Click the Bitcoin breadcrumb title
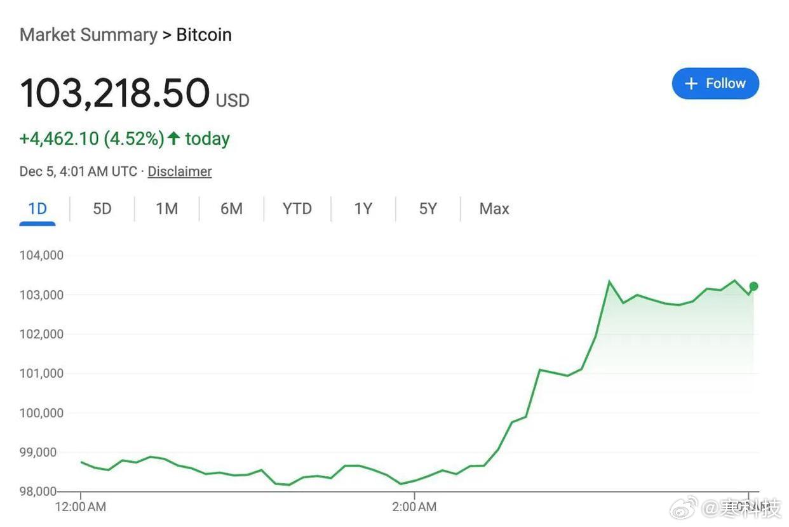 pyautogui.click(x=204, y=34)
